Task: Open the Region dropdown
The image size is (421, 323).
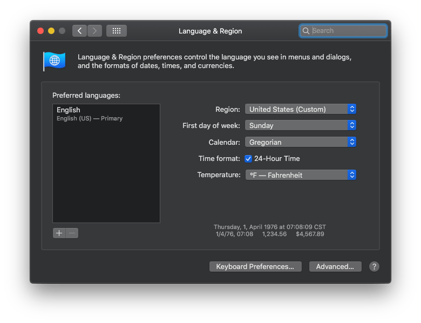Action: pyautogui.click(x=301, y=109)
